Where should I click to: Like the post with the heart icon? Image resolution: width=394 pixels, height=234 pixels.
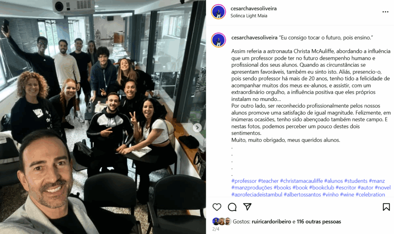217,207
